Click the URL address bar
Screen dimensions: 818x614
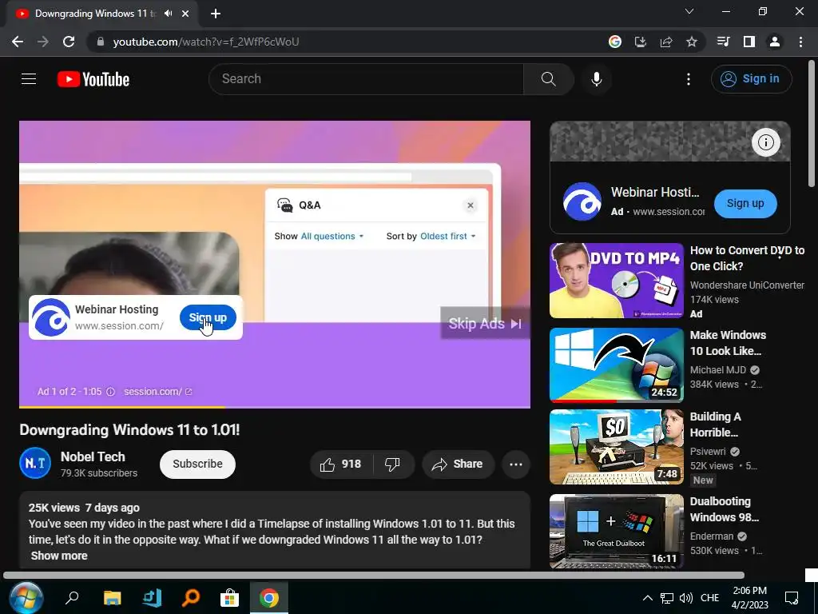click(x=344, y=42)
